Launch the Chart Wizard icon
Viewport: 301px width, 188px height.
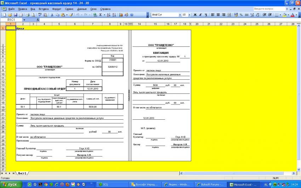click(121, 15)
